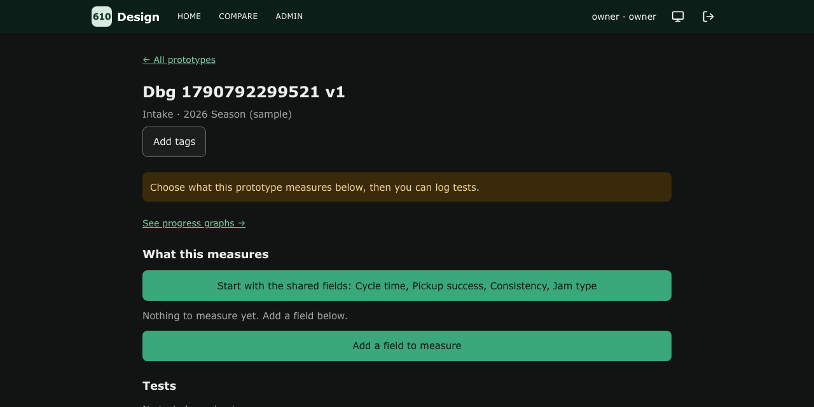Select the title Dbg 1790792299521 v1

click(244, 92)
